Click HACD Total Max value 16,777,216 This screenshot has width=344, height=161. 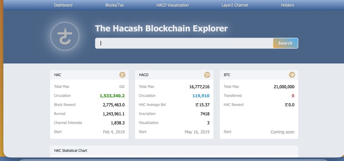point(200,87)
